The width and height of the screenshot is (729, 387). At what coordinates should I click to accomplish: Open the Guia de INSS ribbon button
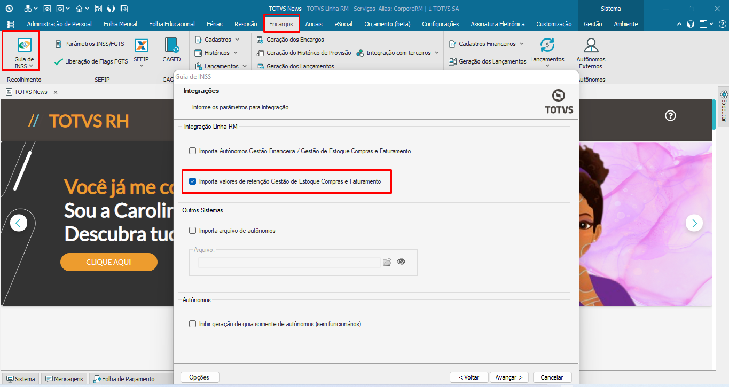[x=24, y=53]
